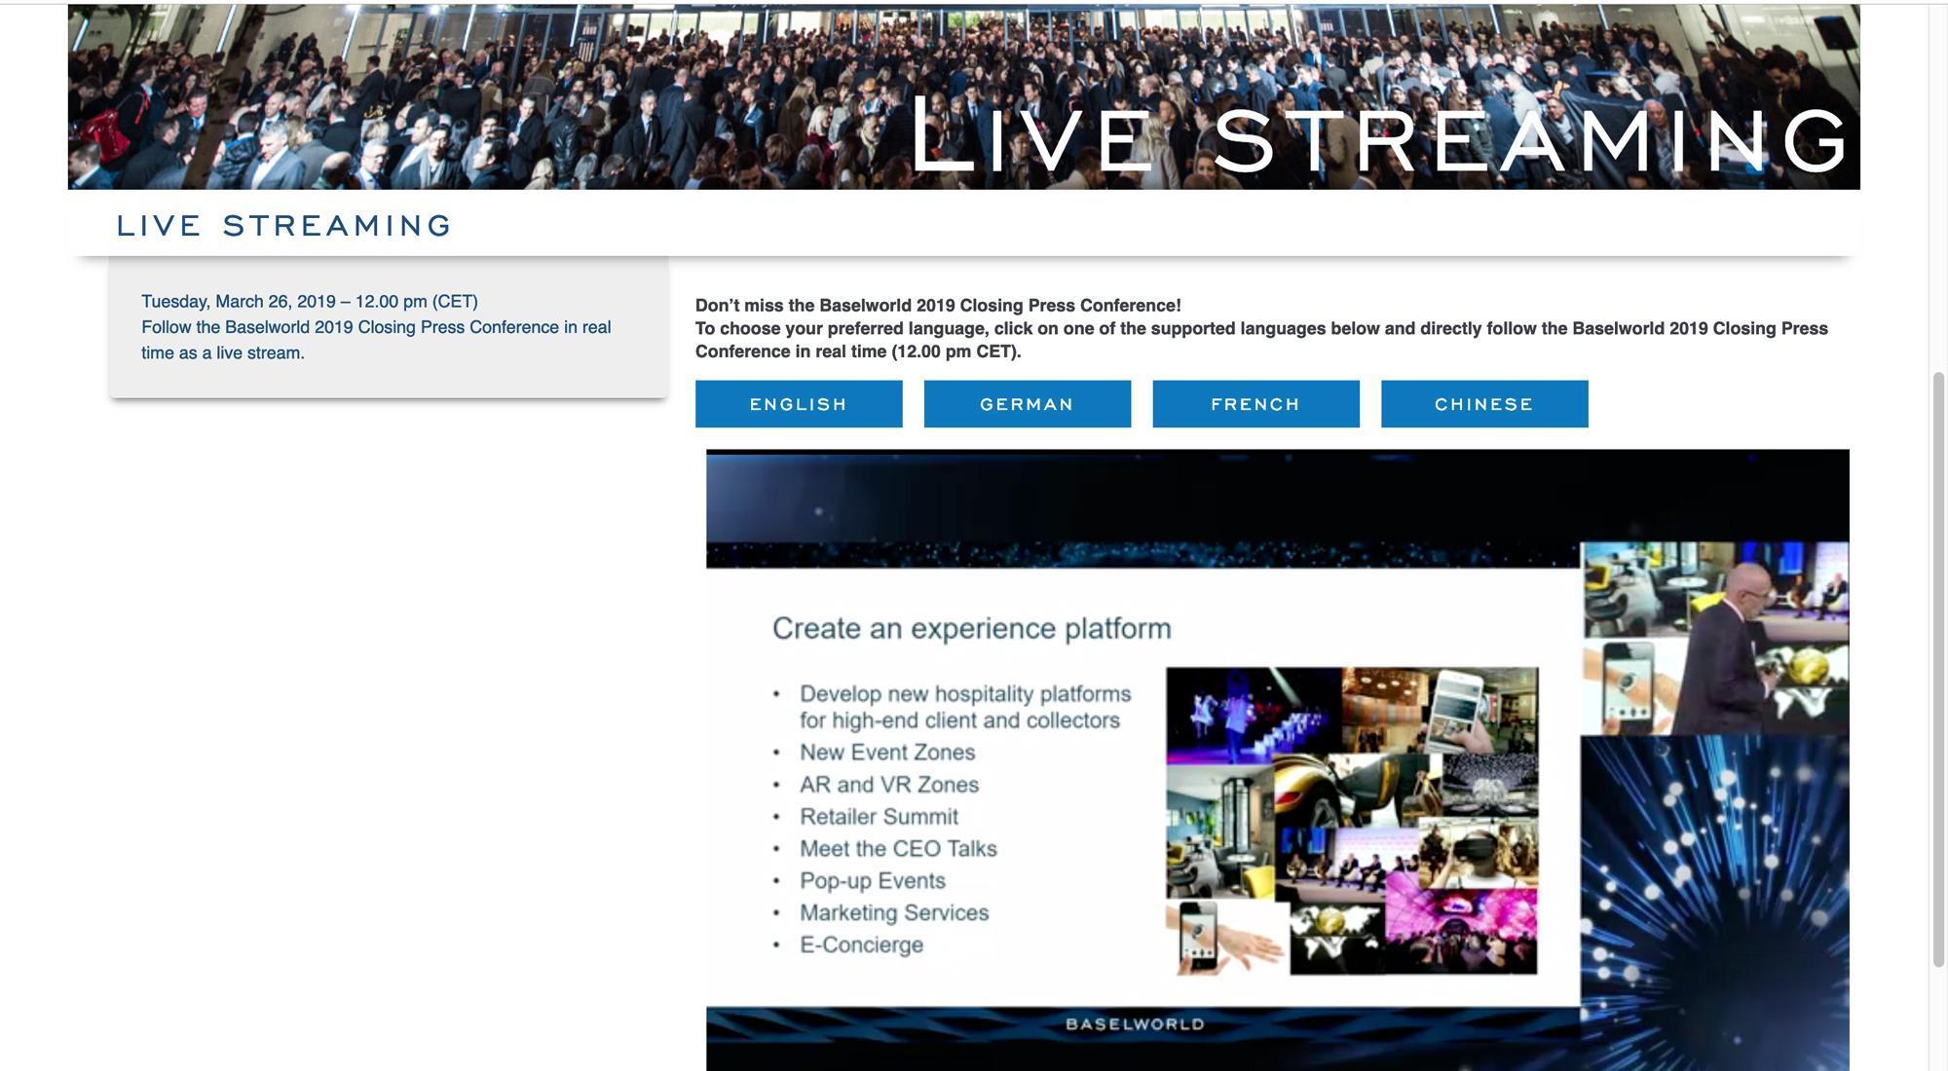1948x1071 pixels.
Task: Click the Live Streaming crowd banner image
Action: (x=964, y=96)
